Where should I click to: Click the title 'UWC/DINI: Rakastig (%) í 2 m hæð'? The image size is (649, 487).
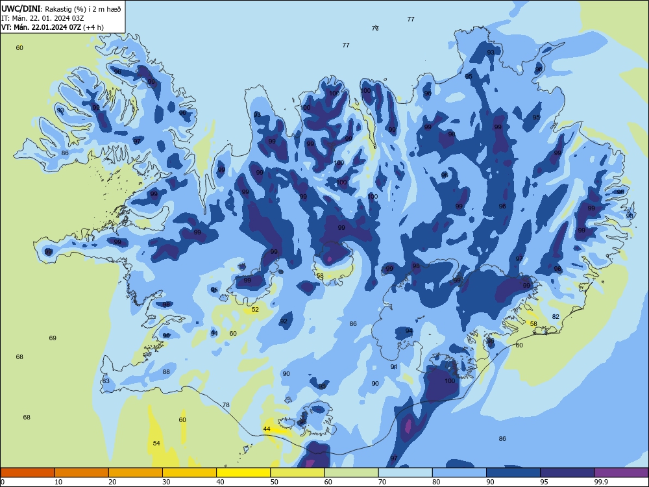pos(61,8)
